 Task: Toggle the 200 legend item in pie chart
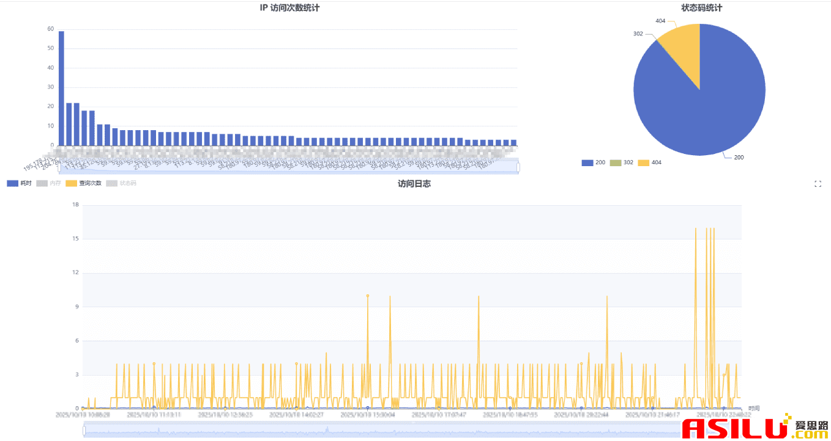click(593, 162)
